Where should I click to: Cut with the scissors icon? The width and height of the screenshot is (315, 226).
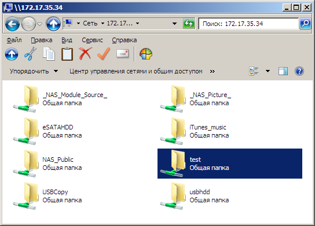click(30, 54)
